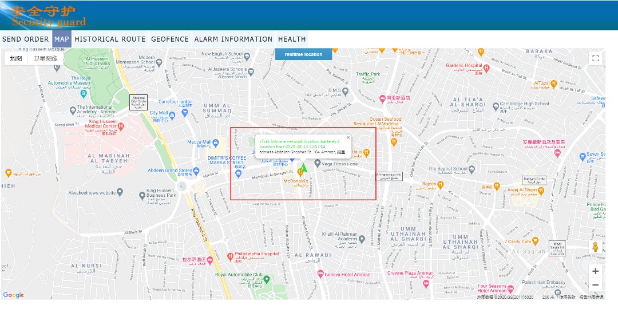Screen dimensions: 618x309
Task: Zoom in the map with plus
Action: (x=596, y=271)
